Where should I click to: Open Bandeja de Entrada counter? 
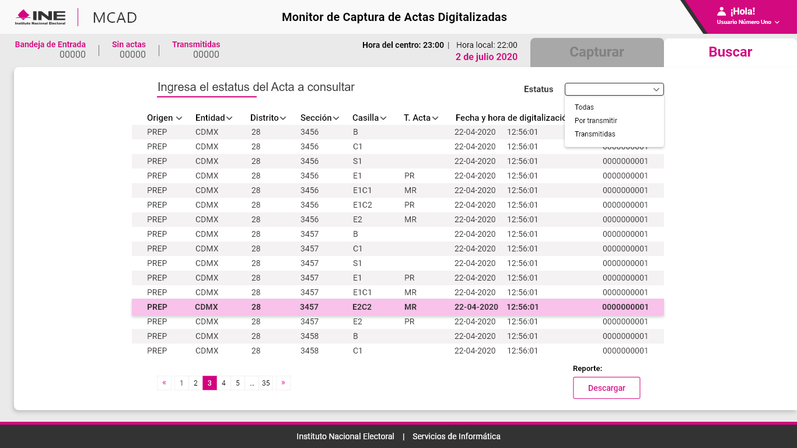(50, 50)
